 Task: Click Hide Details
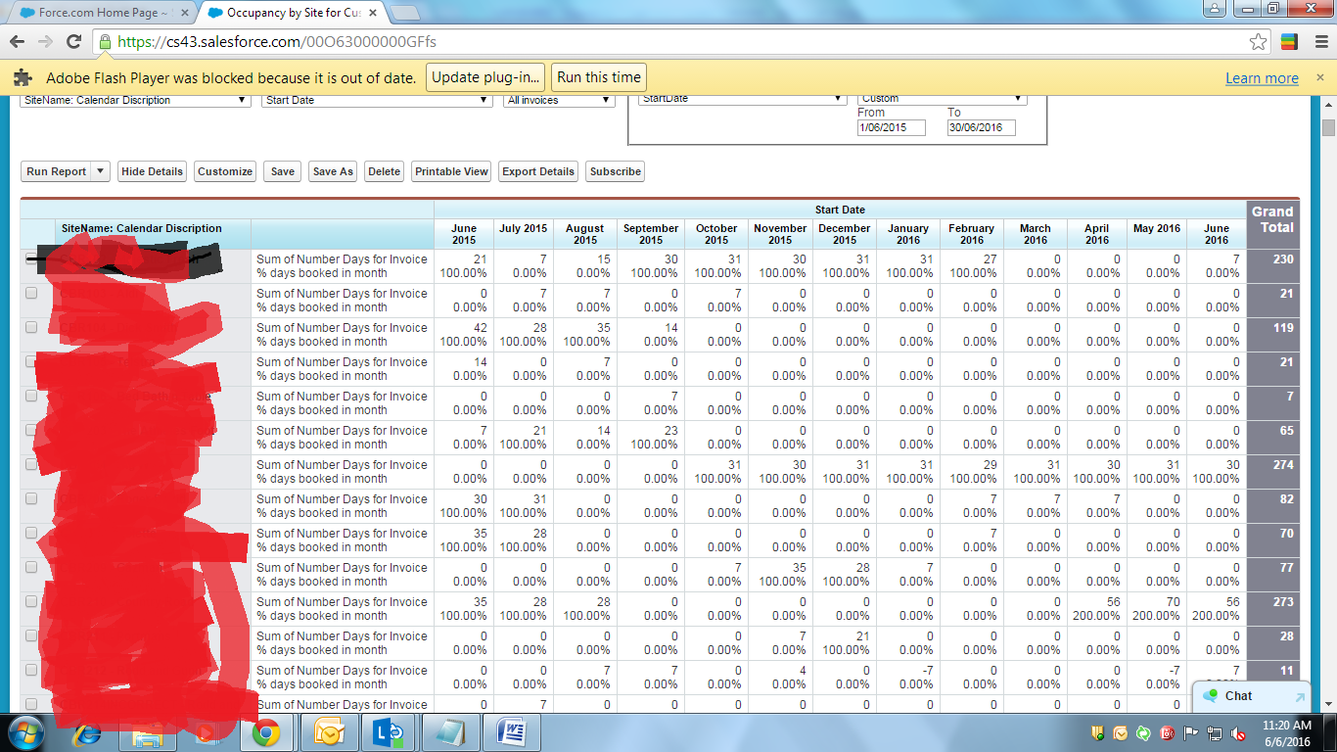coord(152,171)
